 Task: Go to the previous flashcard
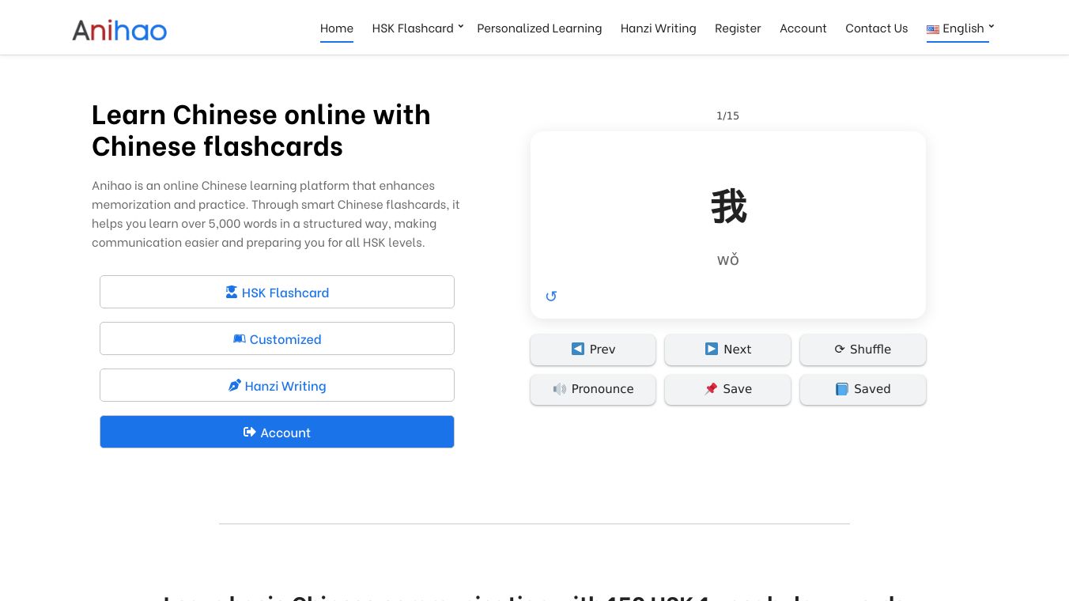tap(593, 350)
